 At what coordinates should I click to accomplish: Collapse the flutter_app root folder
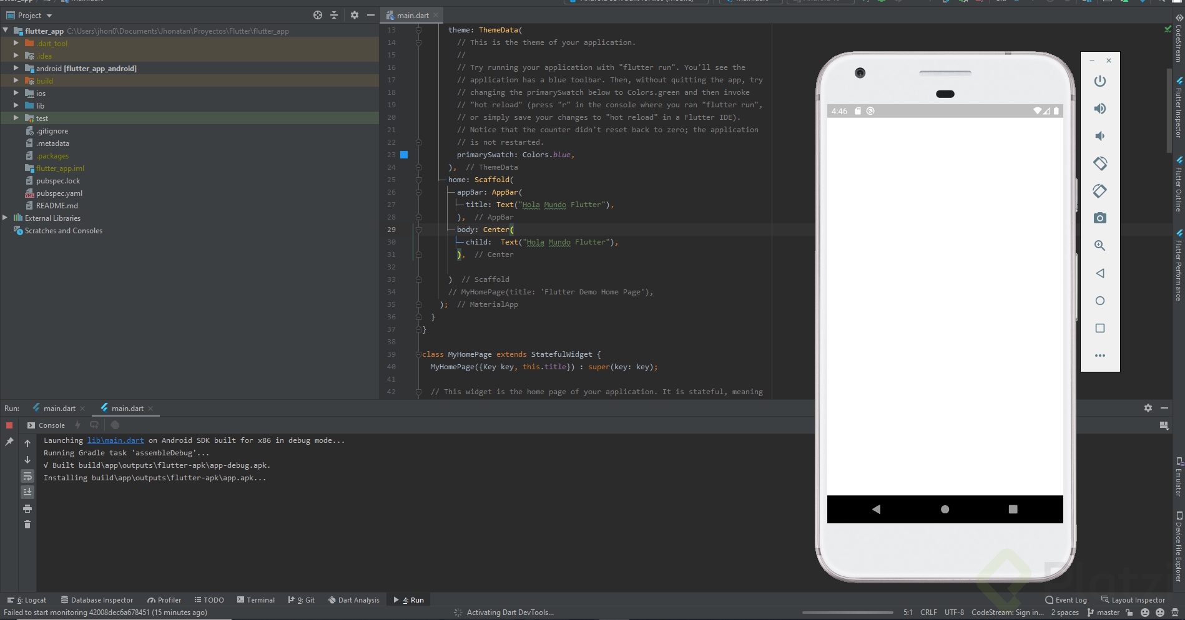(6, 31)
